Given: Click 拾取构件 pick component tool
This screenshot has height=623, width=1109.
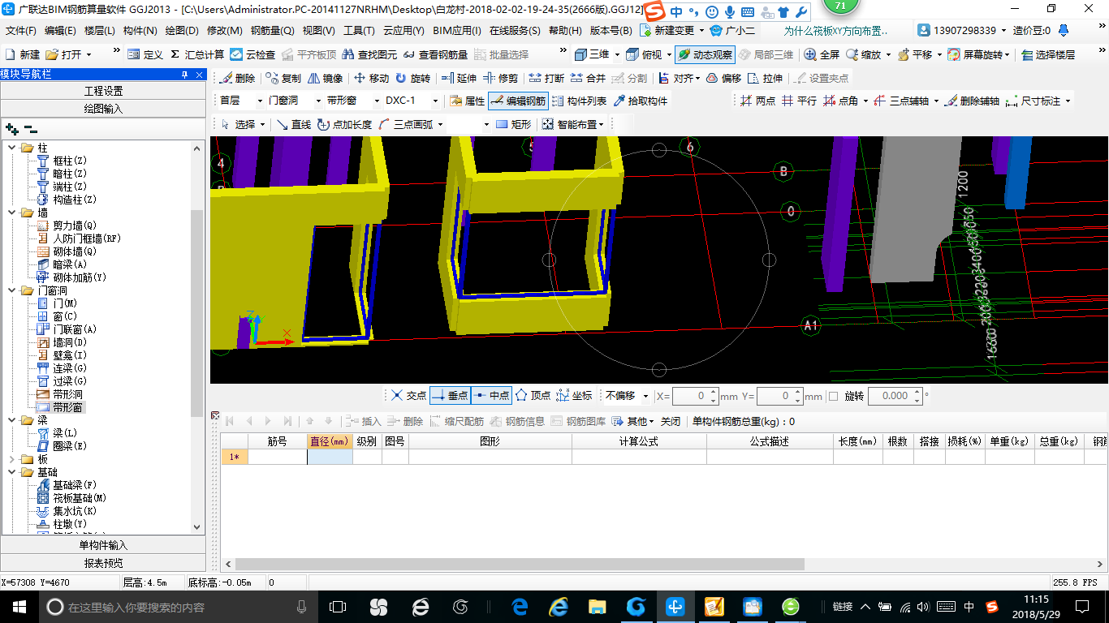Looking at the screenshot, I should tap(641, 101).
